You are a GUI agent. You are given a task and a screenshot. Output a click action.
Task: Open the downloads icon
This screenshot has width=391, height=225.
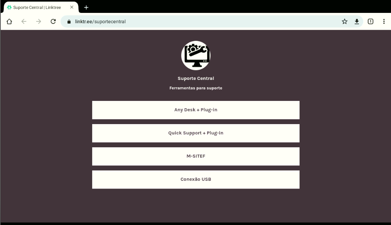pos(357,21)
